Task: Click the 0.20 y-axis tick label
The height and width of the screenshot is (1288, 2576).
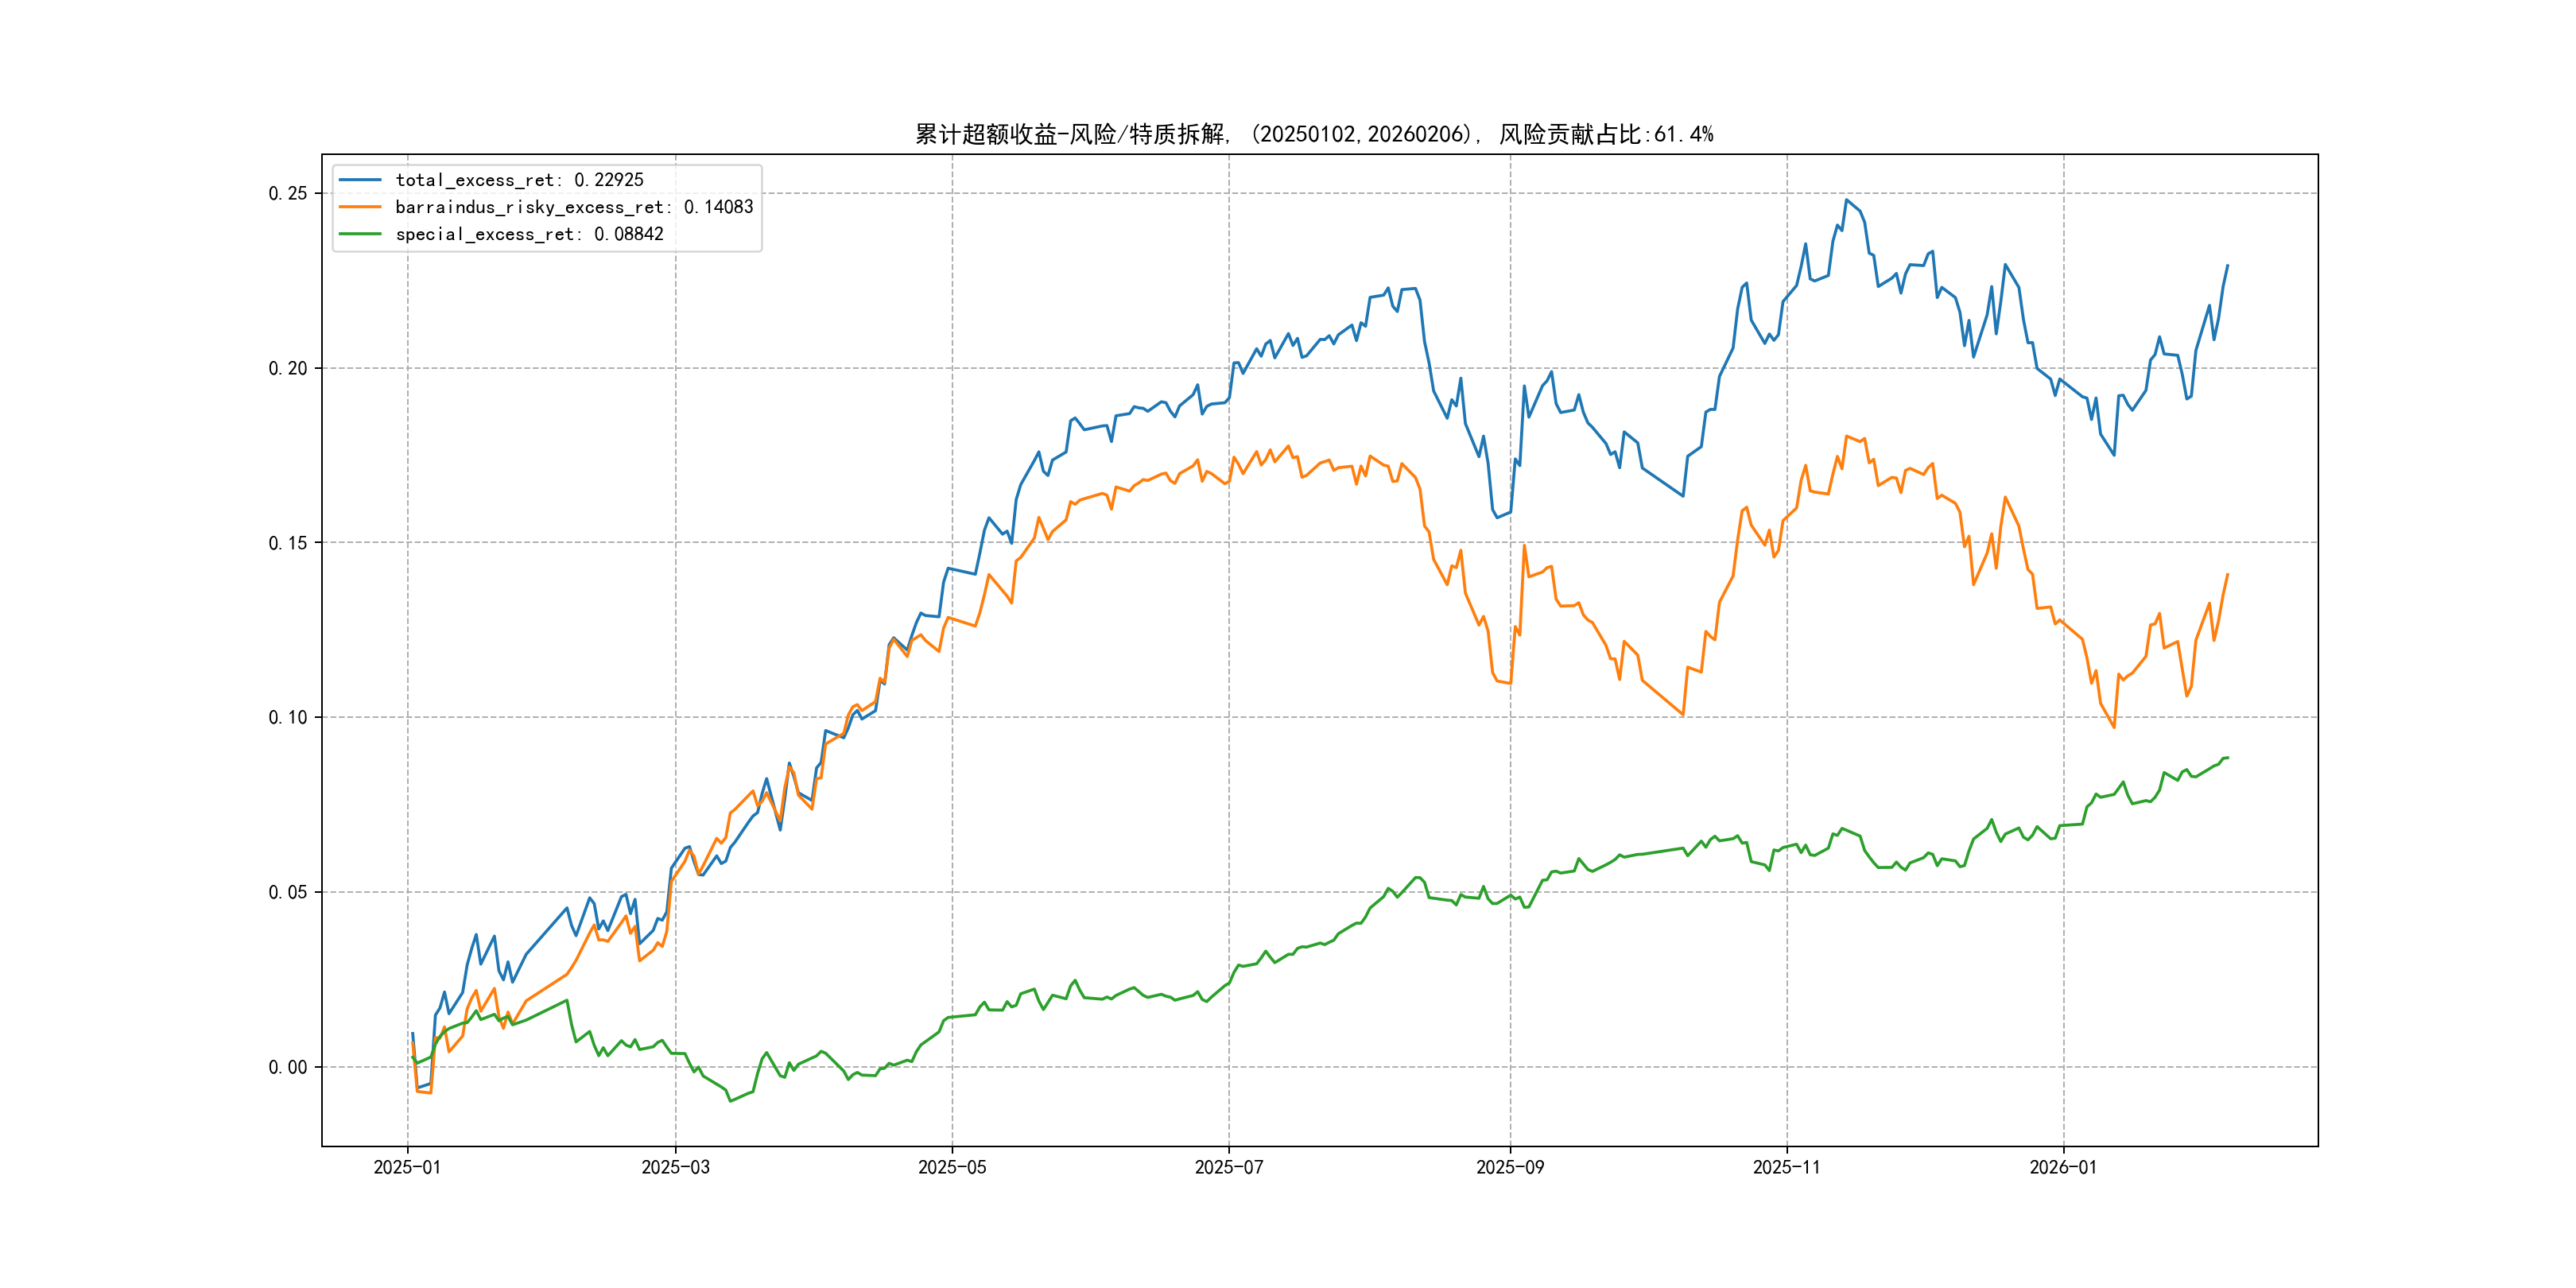Action: (x=287, y=368)
